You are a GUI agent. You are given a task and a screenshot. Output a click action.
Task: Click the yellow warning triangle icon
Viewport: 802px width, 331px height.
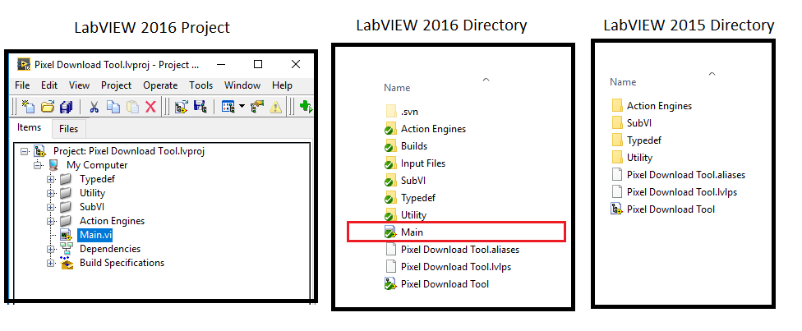pyautogui.click(x=276, y=107)
